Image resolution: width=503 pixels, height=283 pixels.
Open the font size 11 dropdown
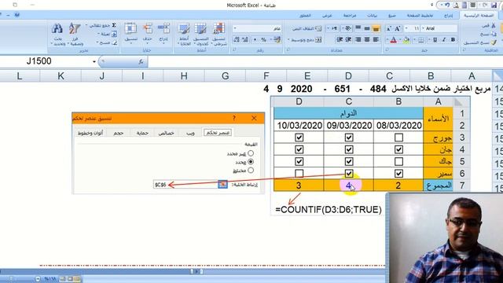[x=407, y=28]
